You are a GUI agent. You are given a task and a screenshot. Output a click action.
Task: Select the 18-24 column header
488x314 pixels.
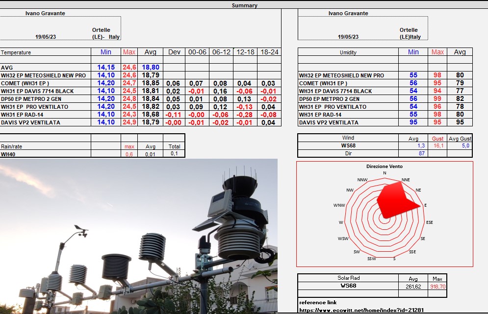click(x=269, y=52)
